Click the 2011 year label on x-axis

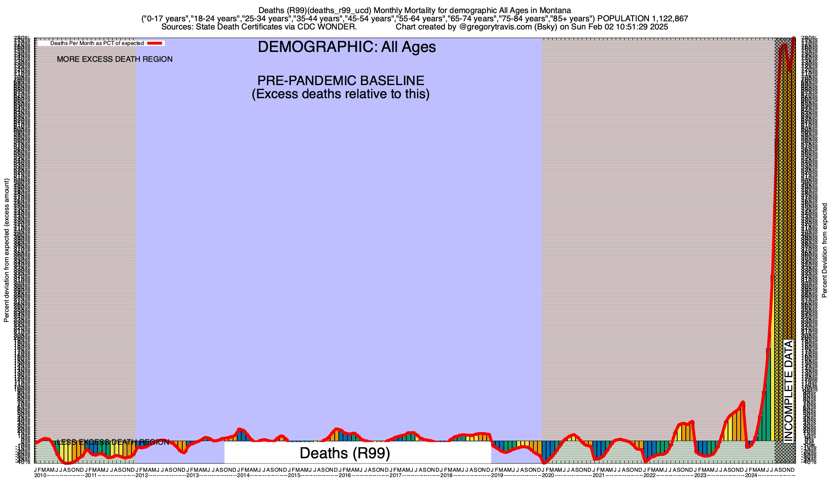91,475
